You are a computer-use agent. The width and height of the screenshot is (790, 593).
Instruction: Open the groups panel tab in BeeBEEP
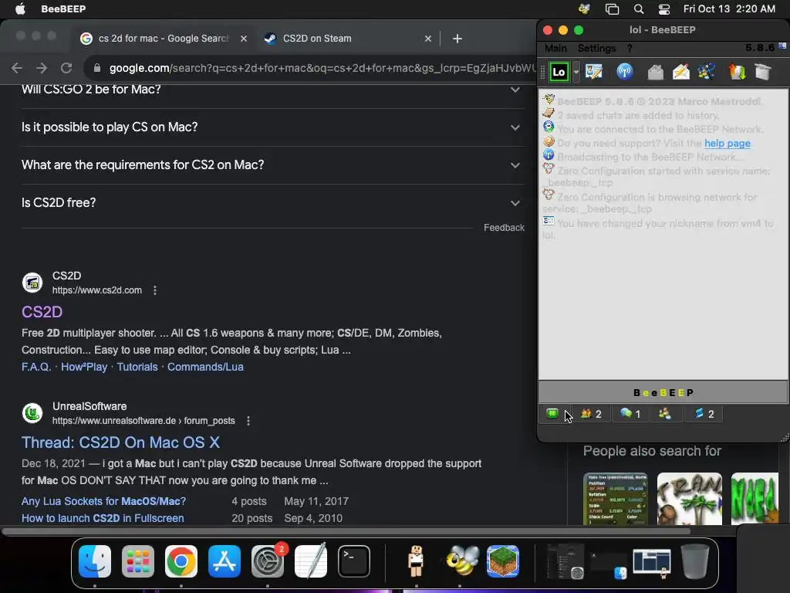pos(665,414)
